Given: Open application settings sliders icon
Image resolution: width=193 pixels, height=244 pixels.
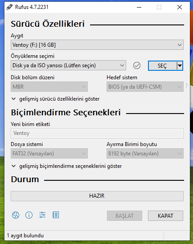Looking at the screenshot, I should pyautogui.click(x=42, y=215).
